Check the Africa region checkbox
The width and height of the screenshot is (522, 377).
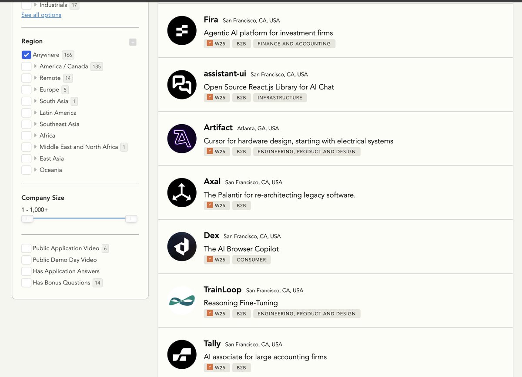click(x=26, y=136)
